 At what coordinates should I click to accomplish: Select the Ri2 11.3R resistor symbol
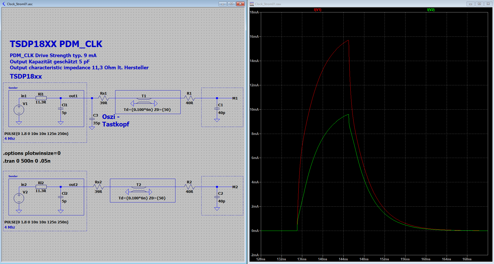point(41,187)
